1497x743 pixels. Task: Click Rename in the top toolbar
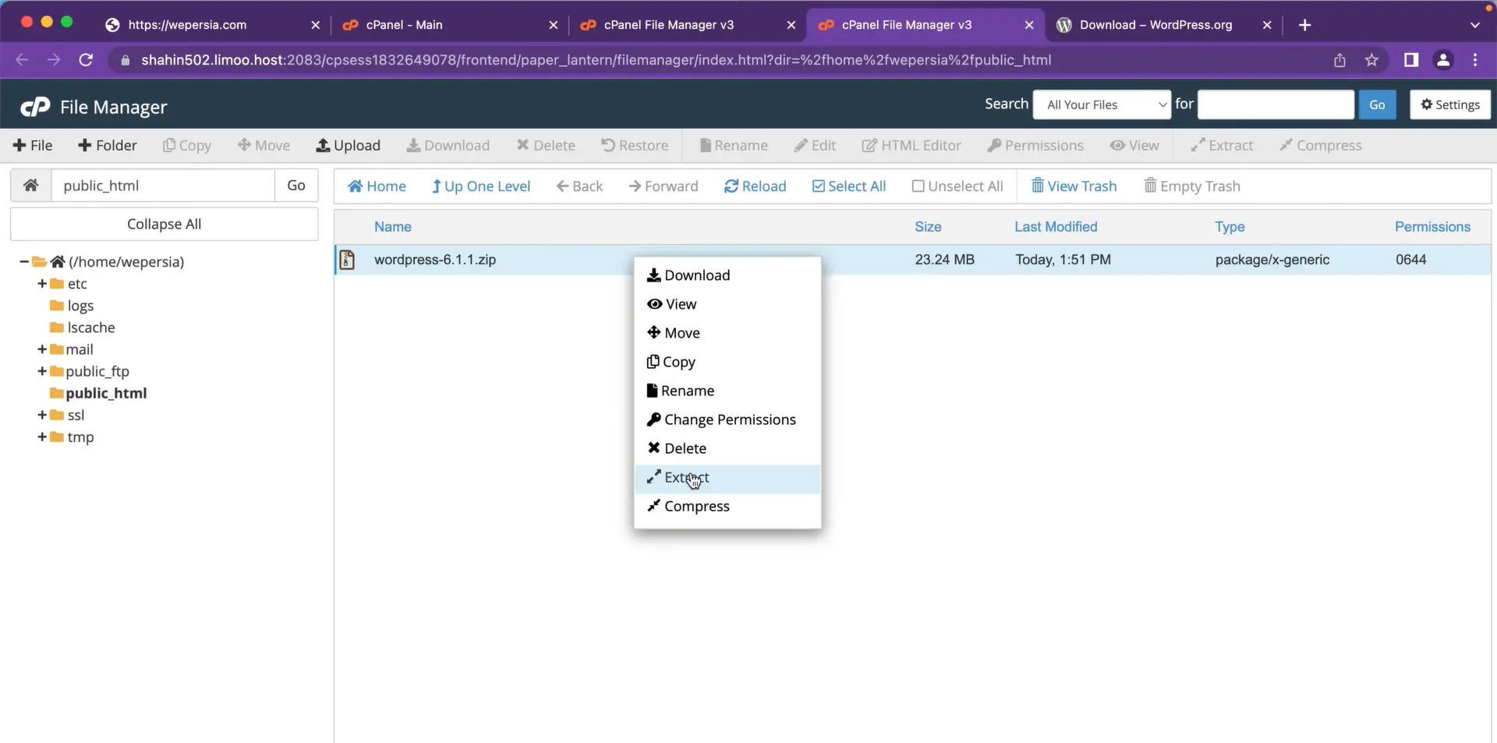(x=734, y=146)
